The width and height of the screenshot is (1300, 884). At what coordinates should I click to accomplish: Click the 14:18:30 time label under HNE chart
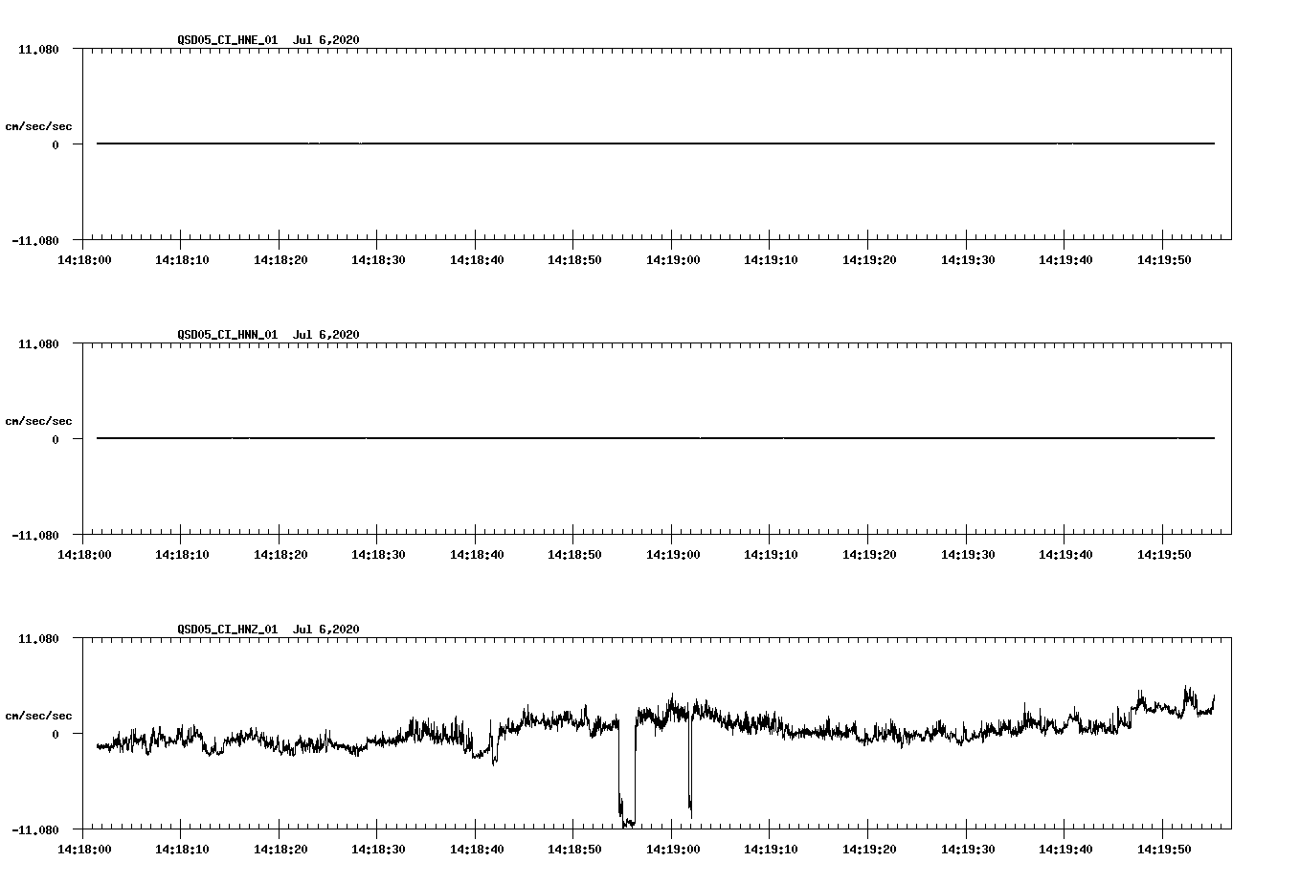click(377, 260)
